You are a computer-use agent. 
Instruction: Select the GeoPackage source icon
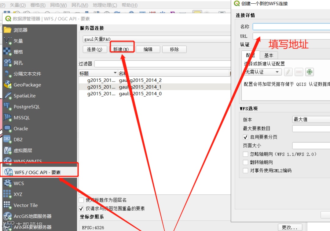[8, 85]
